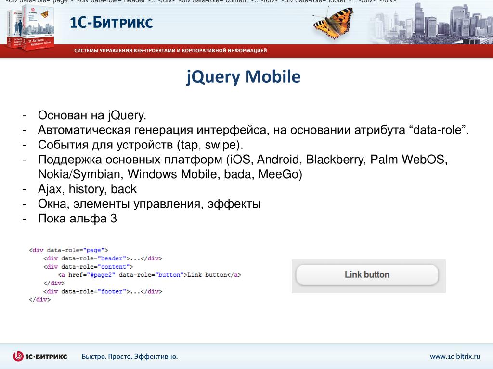Click 'Окна, элементы управления, эффекты' bullet

coord(149,204)
